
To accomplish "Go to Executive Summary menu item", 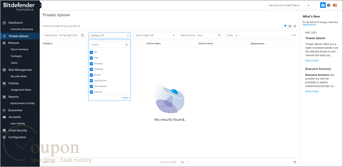I will click(x=21, y=29).
